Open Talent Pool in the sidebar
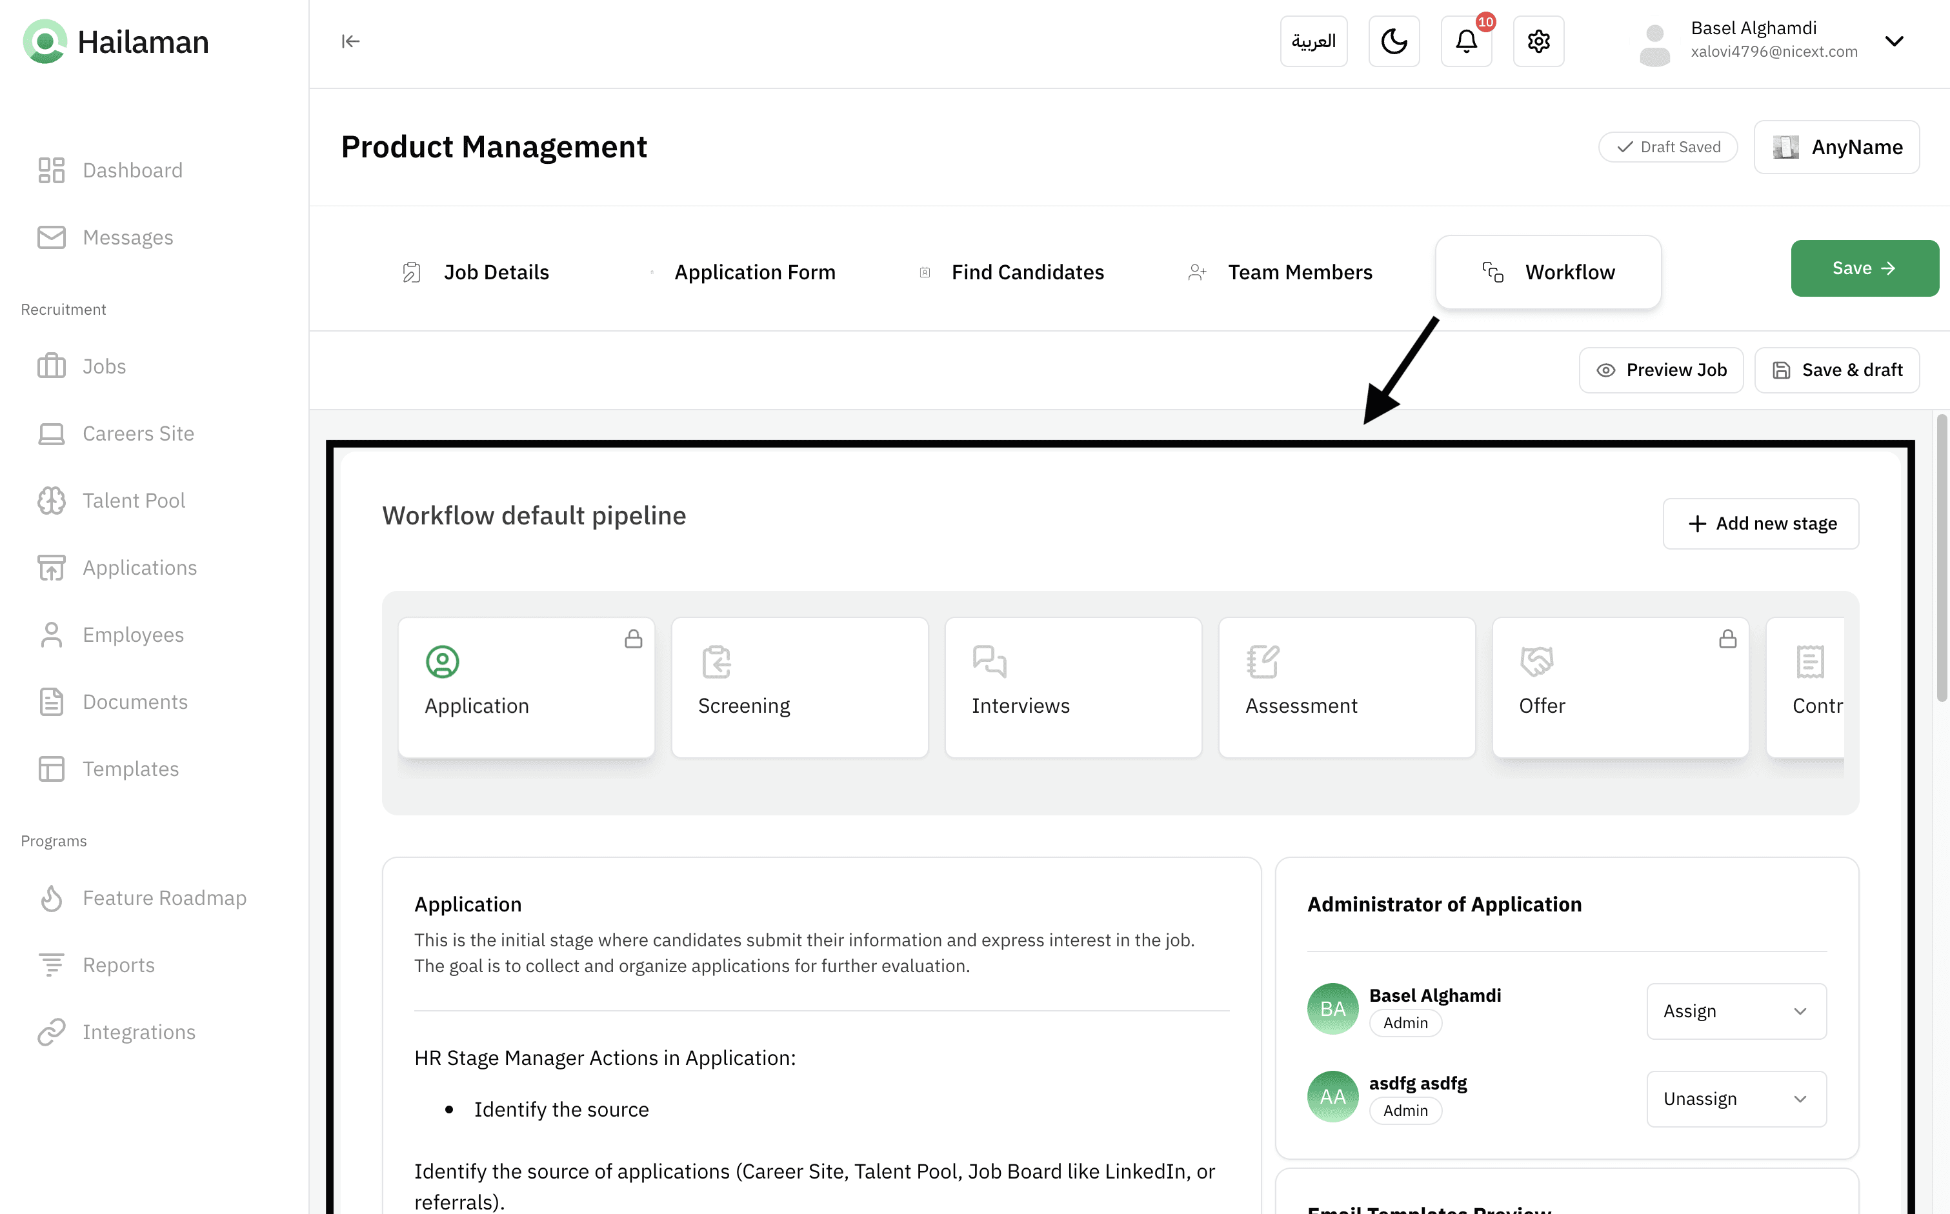Image resolution: width=1950 pixels, height=1214 pixels. (x=134, y=500)
